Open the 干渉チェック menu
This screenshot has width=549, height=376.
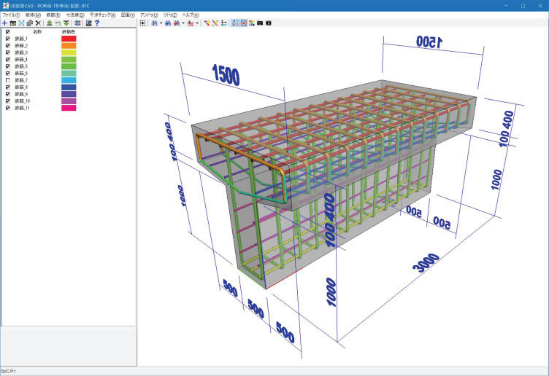click(102, 15)
